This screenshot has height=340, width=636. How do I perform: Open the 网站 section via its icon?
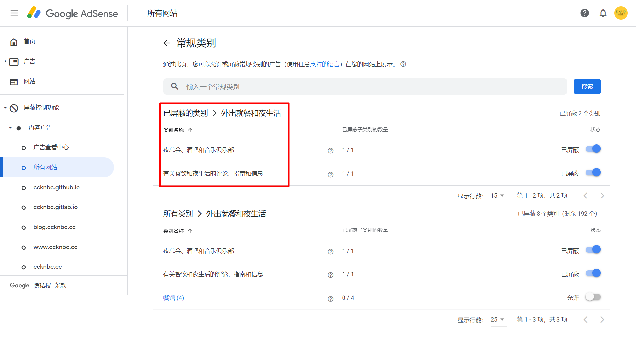13,81
